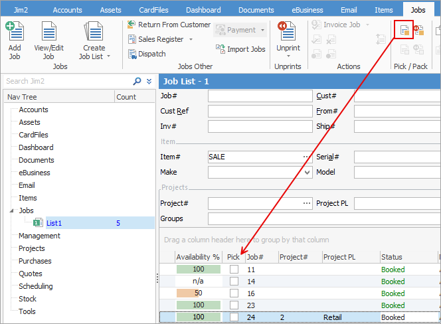The width and height of the screenshot is (441, 324).
Task: Click the 100 availability bar for job 11
Action: tap(199, 269)
